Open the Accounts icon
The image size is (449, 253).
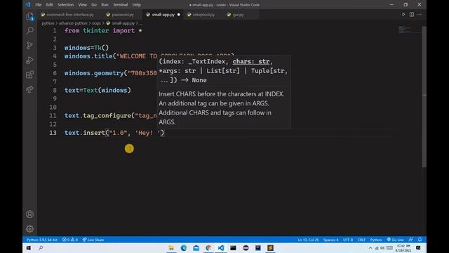click(29, 214)
